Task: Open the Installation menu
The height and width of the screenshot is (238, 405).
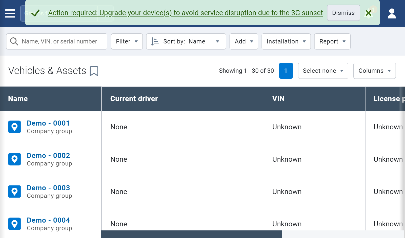Action: pos(286,41)
